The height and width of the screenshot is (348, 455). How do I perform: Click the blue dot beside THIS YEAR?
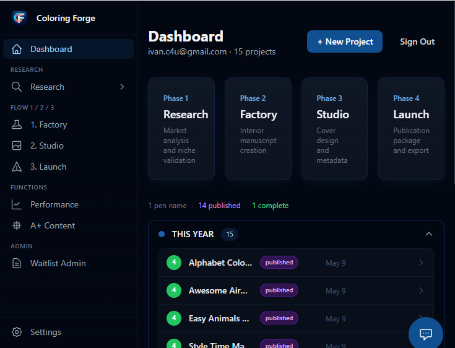pos(162,234)
